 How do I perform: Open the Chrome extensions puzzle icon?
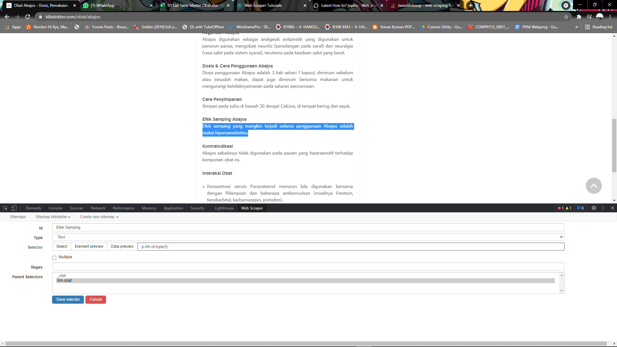pyautogui.click(x=579, y=17)
